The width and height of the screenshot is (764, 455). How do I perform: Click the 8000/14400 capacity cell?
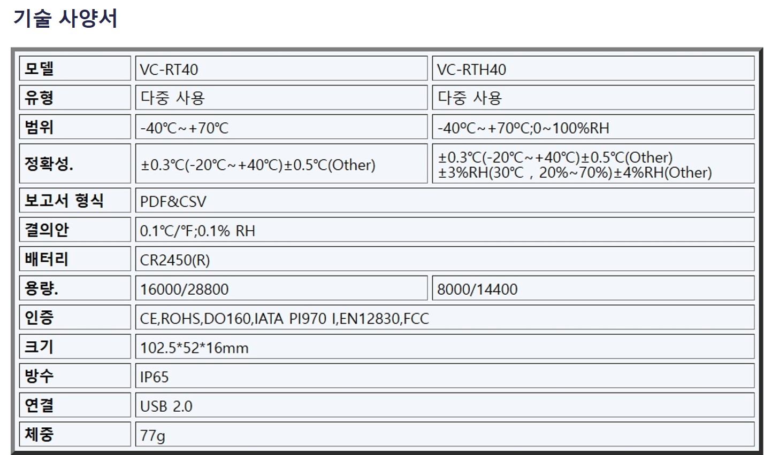(x=593, y=289)
